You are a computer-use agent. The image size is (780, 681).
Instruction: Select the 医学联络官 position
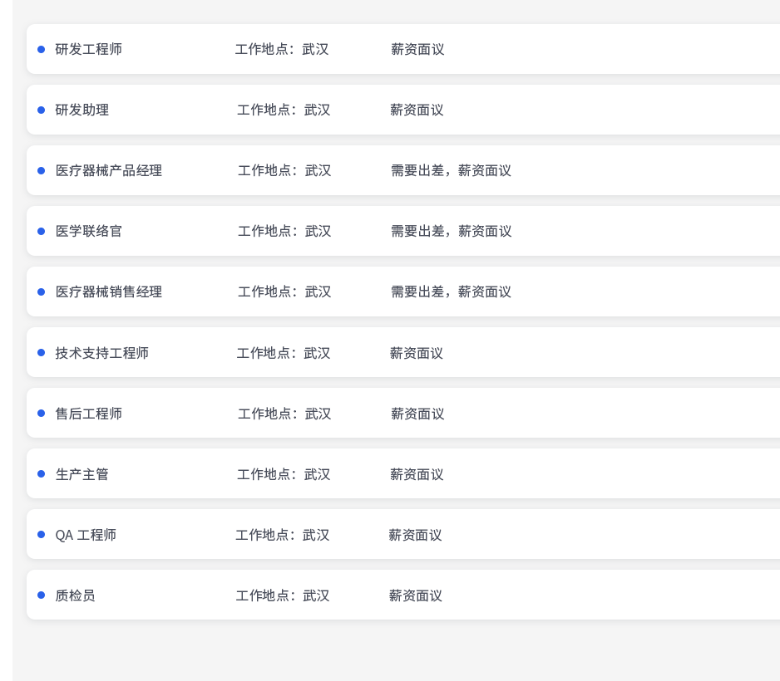(x=89, y=231)
